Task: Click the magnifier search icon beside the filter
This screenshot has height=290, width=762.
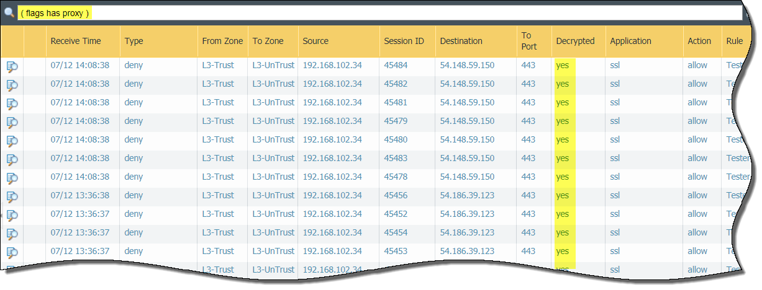Action: [x=9, y=13]
